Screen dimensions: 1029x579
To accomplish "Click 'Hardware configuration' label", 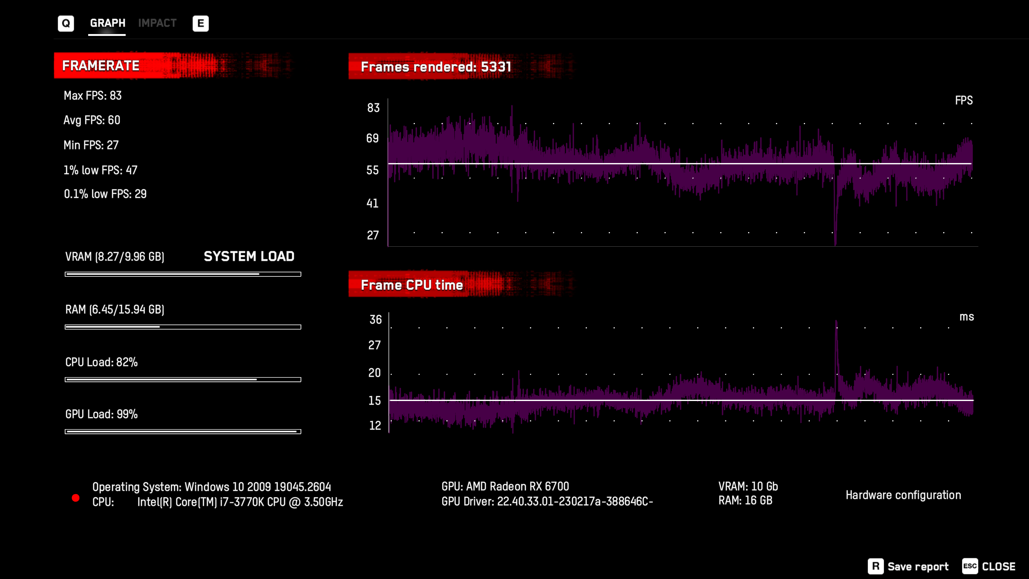I will 903,495.
